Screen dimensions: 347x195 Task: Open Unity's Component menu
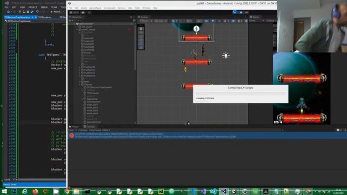(110, 8)
